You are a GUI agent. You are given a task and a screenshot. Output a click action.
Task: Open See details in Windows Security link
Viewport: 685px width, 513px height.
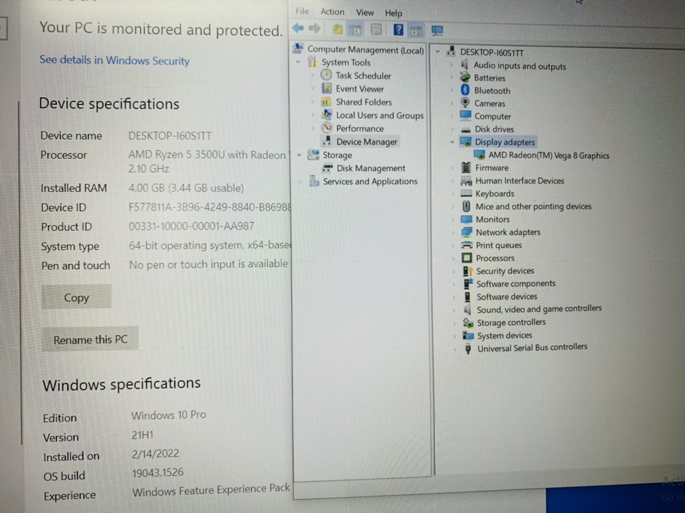[x=114, y=60]
